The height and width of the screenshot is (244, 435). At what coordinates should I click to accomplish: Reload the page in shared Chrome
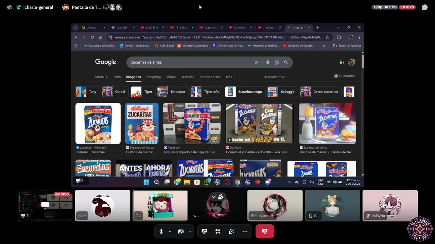tap(92, 37)
